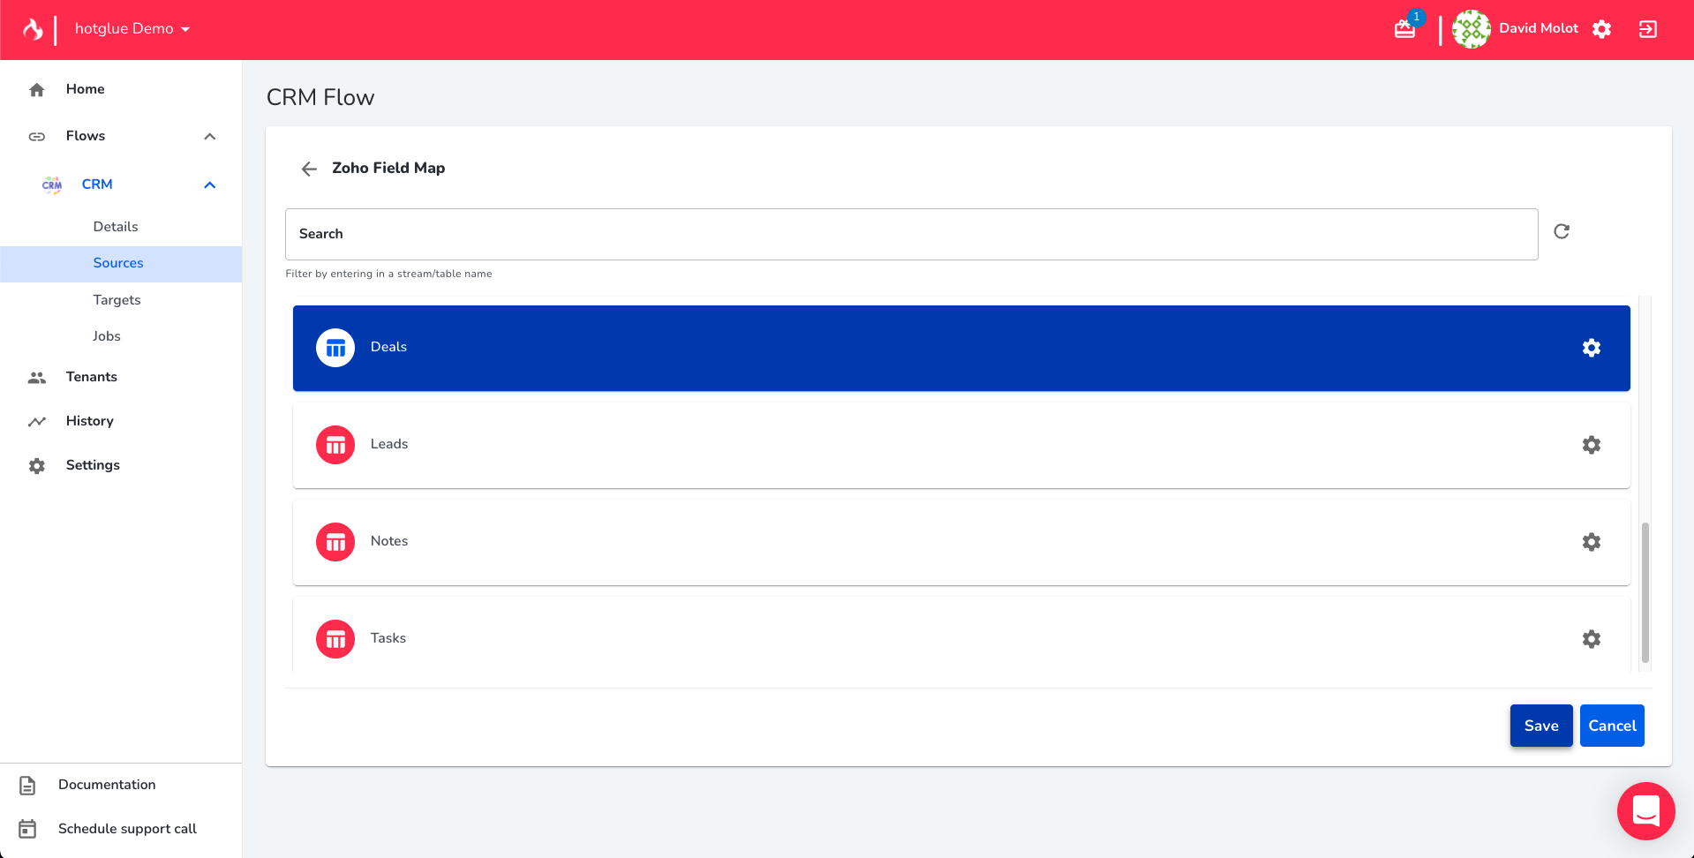Open the Details page
The width and height of the screenshot is (1694, 858).
point(116,227)
